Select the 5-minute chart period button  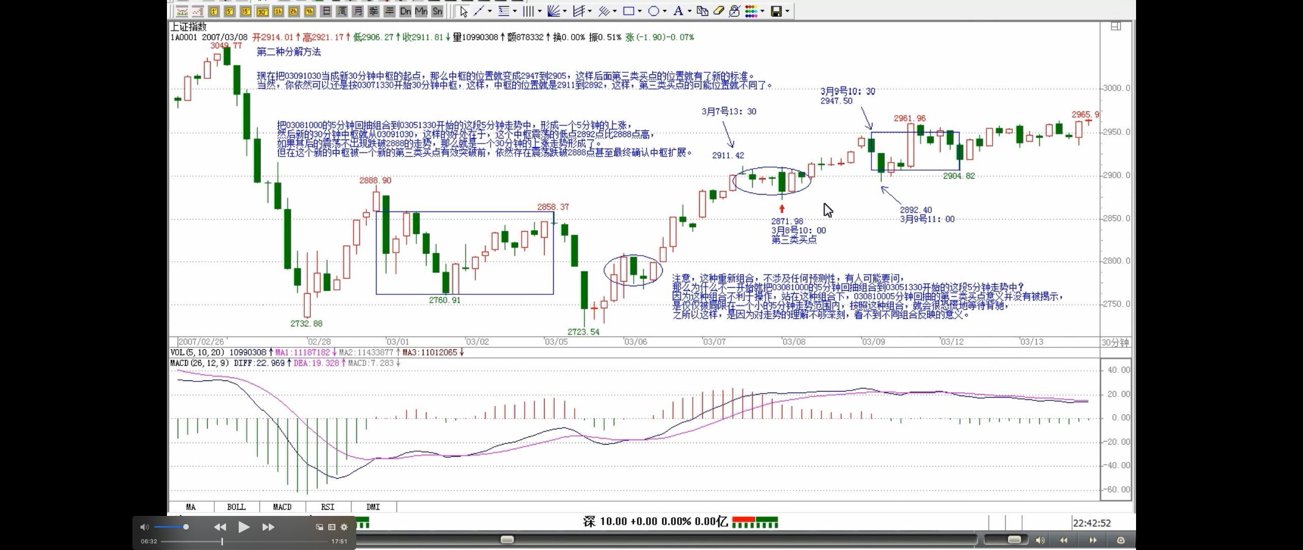point(230,11)
